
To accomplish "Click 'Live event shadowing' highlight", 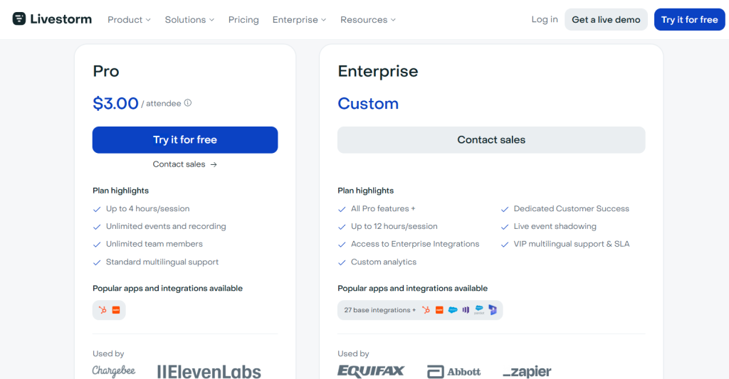I will click(555, 226).
